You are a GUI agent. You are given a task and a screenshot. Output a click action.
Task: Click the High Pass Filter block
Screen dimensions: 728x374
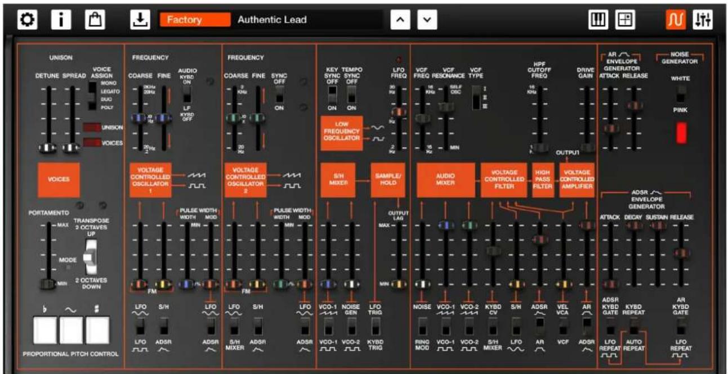(x=543, y=179)
